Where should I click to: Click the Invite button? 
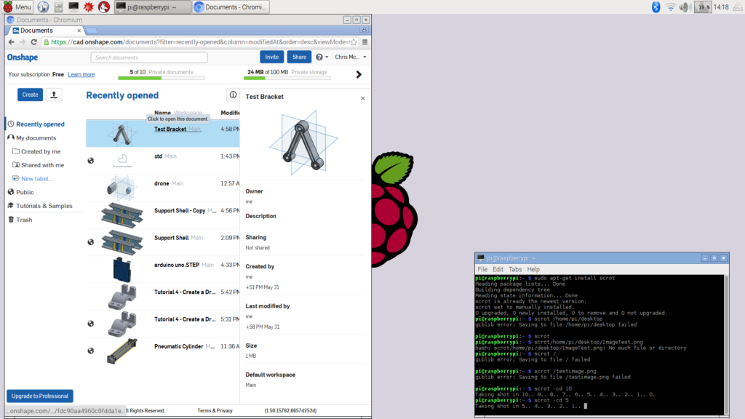pyautogui.click(x=272, y=57)
